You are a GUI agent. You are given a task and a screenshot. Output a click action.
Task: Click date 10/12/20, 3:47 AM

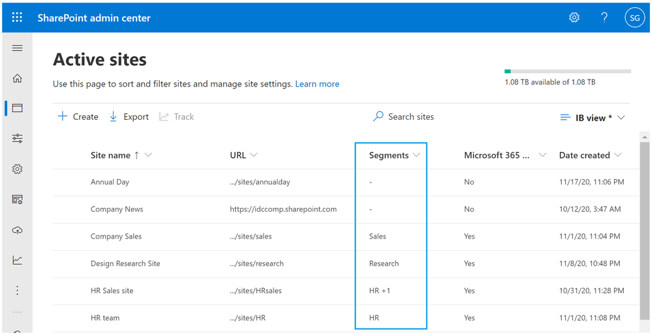(x=590, y=209)
